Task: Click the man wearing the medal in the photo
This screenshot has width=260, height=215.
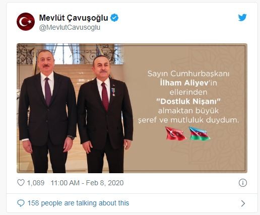Action: 105,114
